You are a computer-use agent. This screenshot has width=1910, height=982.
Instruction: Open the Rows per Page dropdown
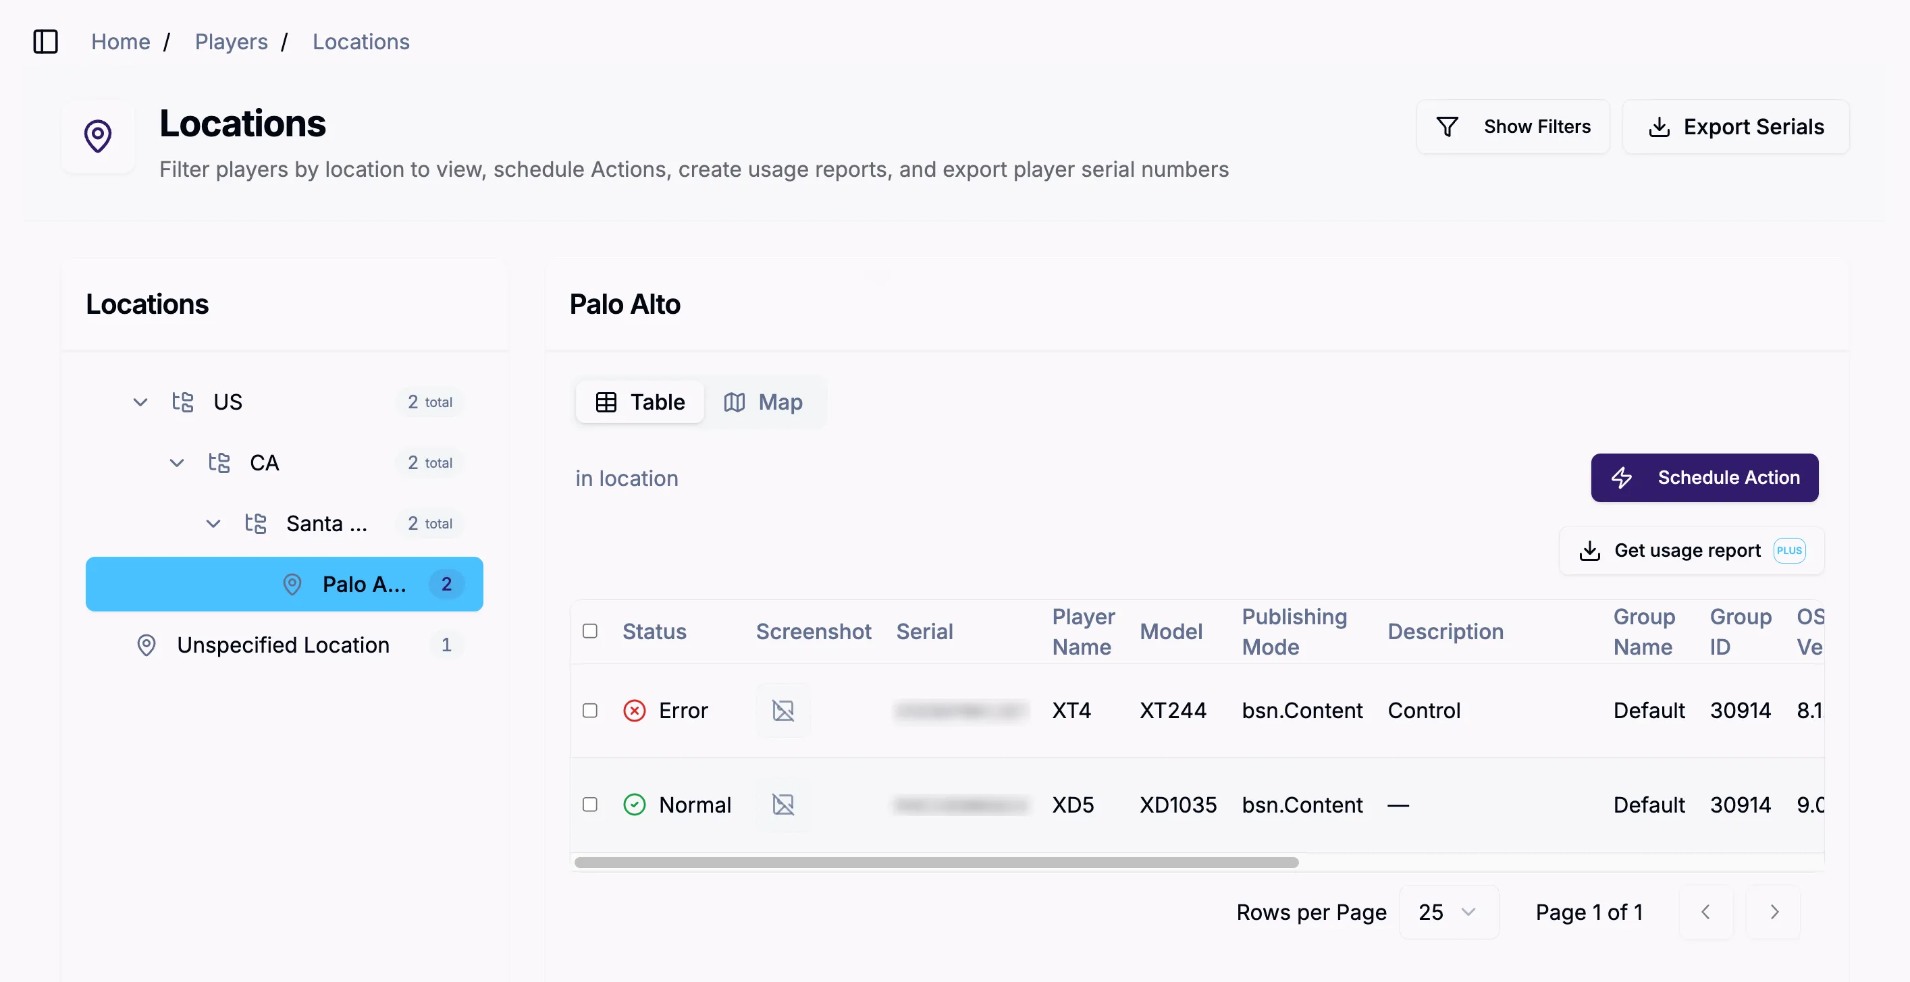[1448, 912]
